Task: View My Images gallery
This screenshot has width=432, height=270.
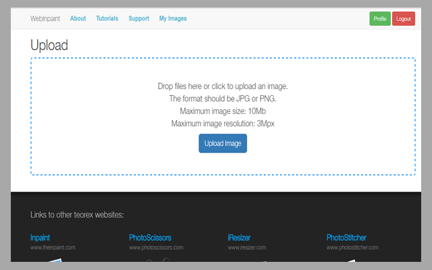Action: 173,19
